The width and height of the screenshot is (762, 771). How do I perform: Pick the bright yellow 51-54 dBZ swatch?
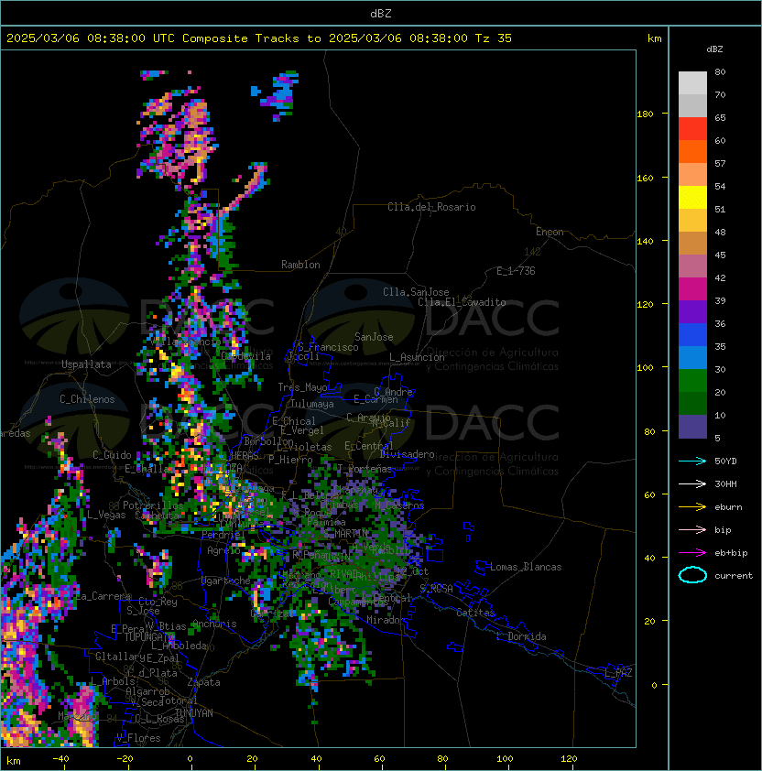click(x=692, y=198)
